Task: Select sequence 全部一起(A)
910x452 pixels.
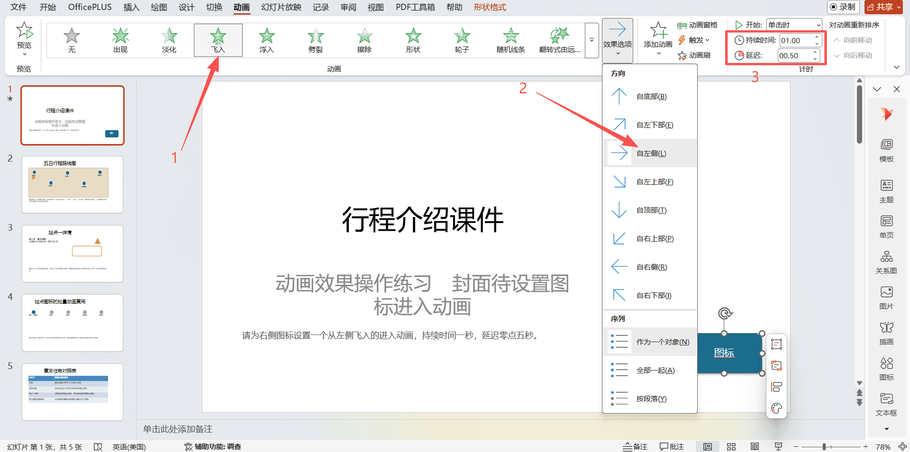Action: click(x=650, y=371)
